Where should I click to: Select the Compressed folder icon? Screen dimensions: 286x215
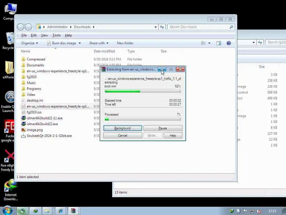point(23,59)
